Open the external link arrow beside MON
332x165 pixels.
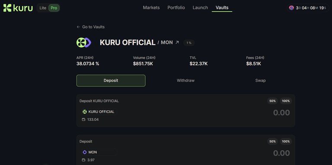[177, 42]
